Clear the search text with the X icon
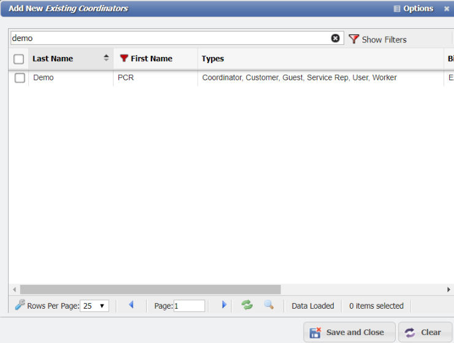 [x=335, y=38]
